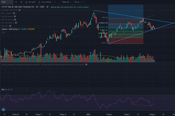Click the BB 20 2 legend label

5,26
